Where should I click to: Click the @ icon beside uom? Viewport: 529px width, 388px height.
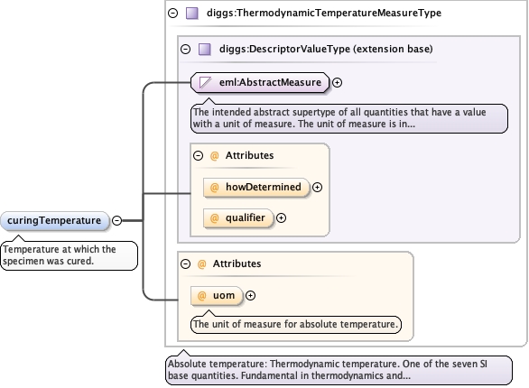[x=201, y=296]
